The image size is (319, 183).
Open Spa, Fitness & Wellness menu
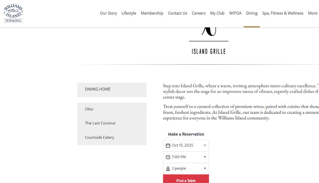(282, 13)
